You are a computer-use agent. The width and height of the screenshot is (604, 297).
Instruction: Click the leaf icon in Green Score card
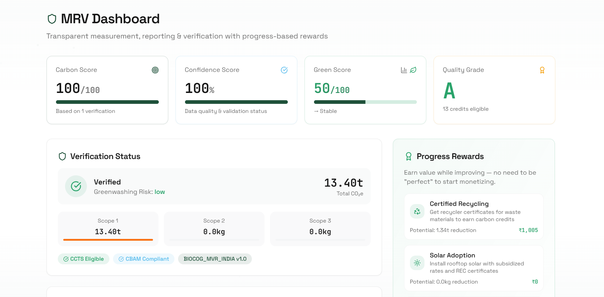[x=413, y=70]
